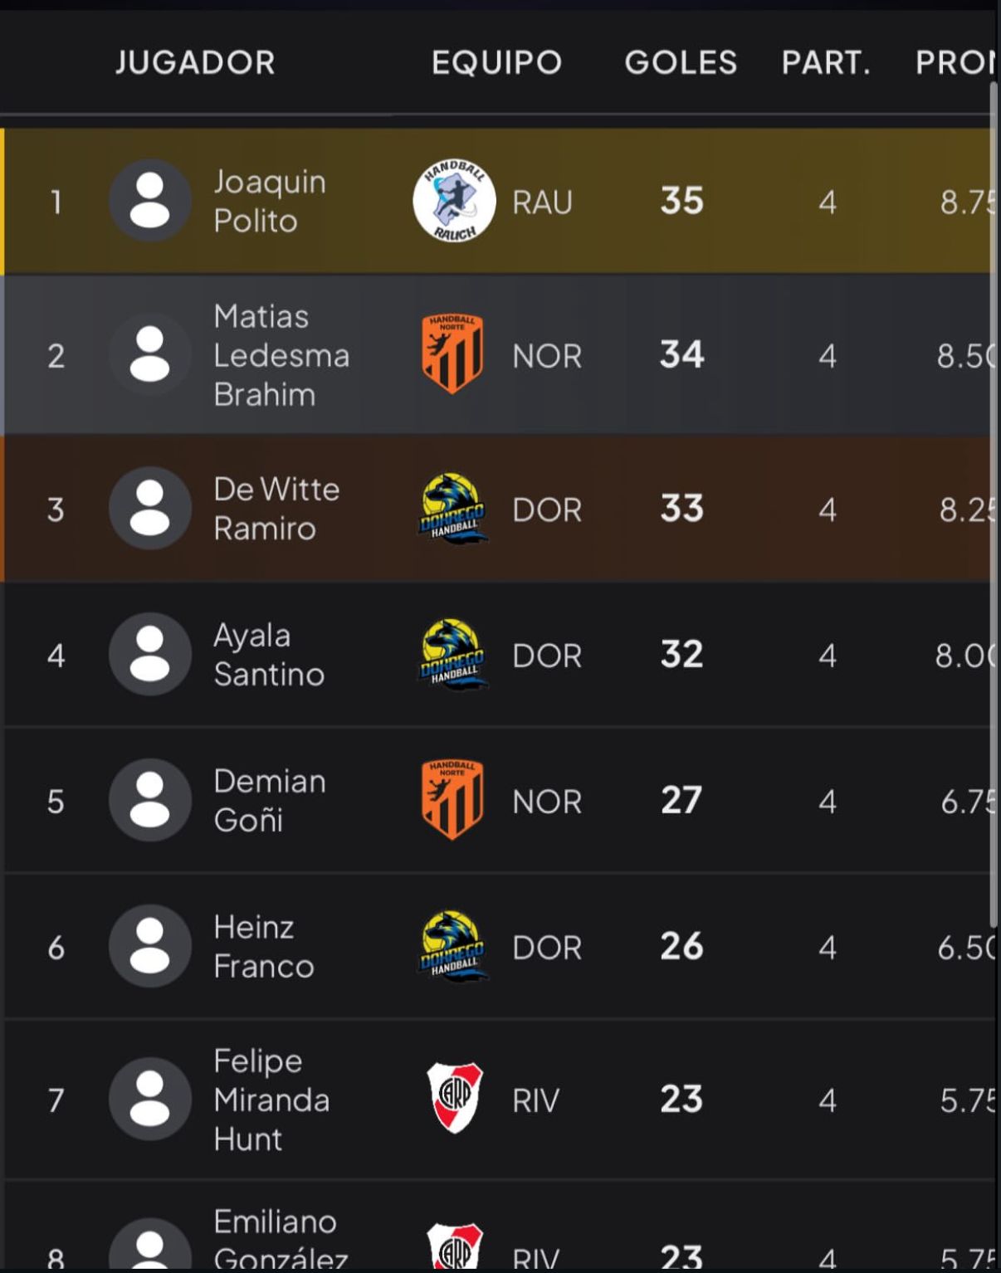1001x1273 pixels.
Task: Click Ayala Santino's avatar placeholder
Action: click(x=150, y=655)
